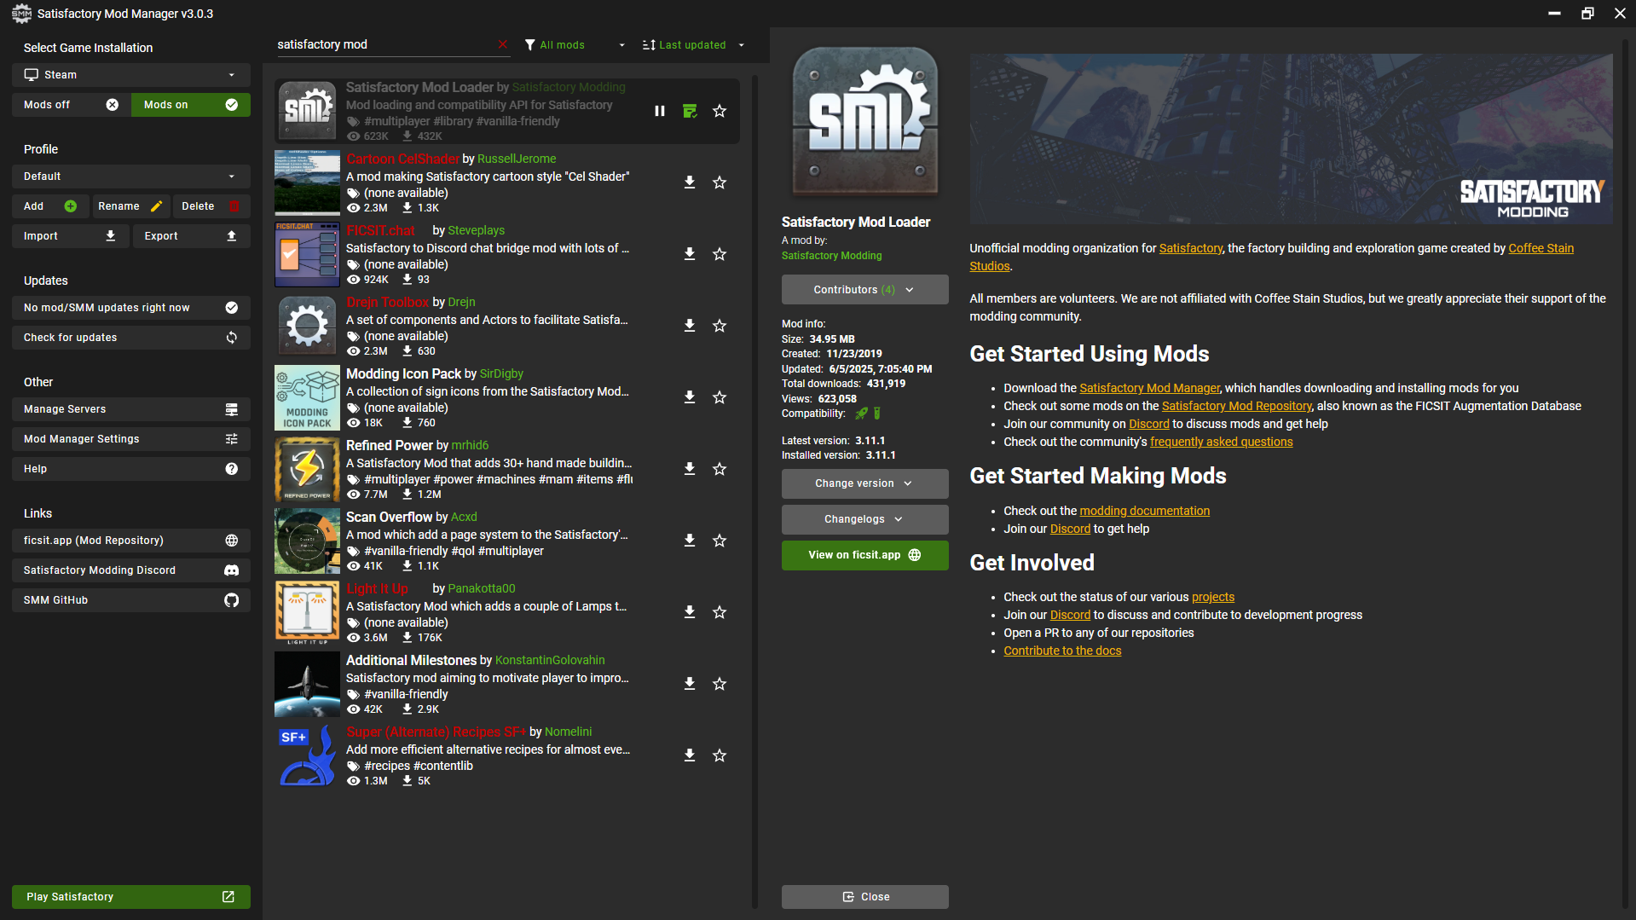Favorite the Scan Overflow mod

(720, 541)
